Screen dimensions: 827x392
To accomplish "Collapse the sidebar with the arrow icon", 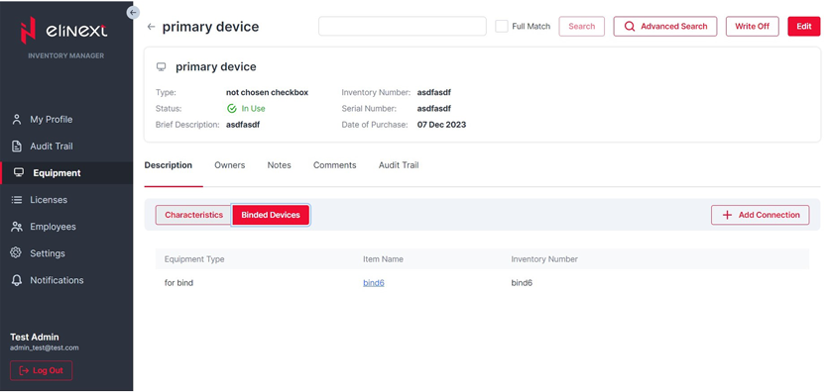I will (134, 12).
